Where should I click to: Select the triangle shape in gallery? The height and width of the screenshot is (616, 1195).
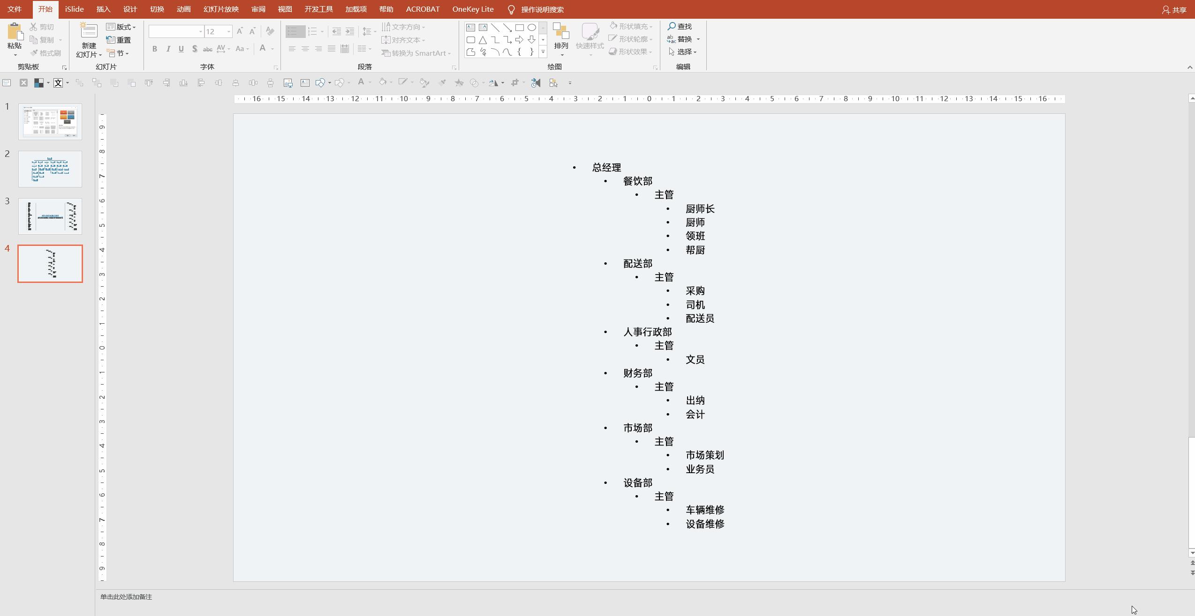[x=483, y=40]
